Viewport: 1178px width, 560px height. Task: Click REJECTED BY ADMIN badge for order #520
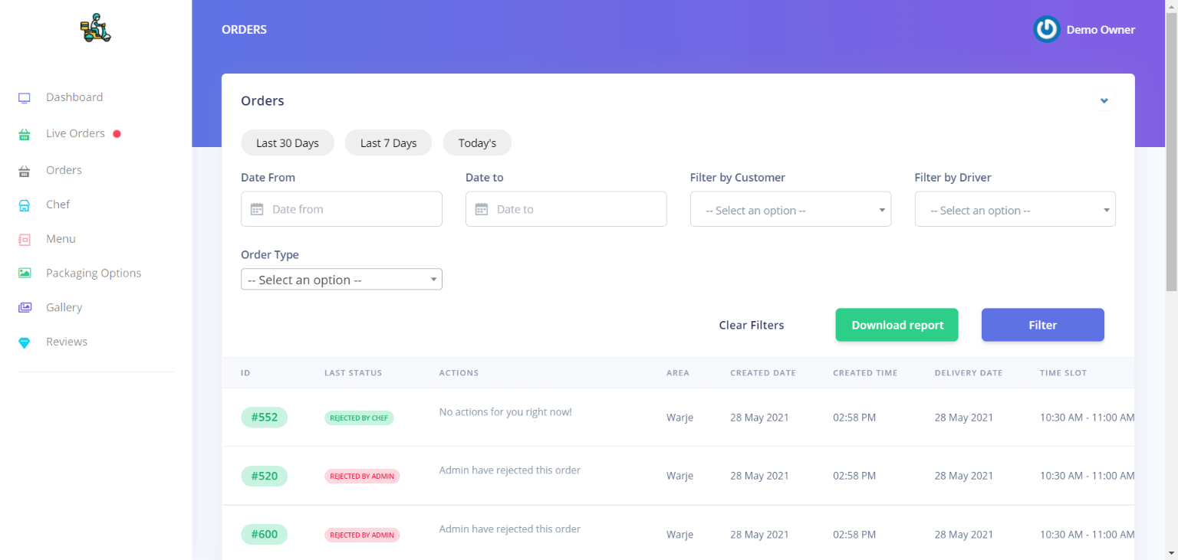[362, 476]
